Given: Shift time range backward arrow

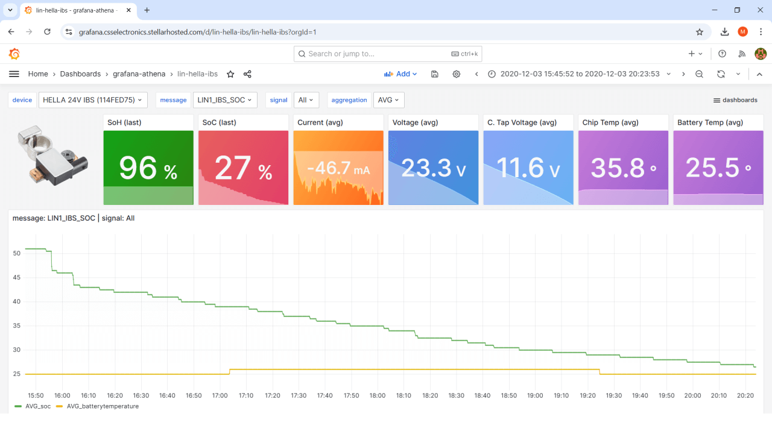Looking at the screenshot, I should tap(476, 74).
